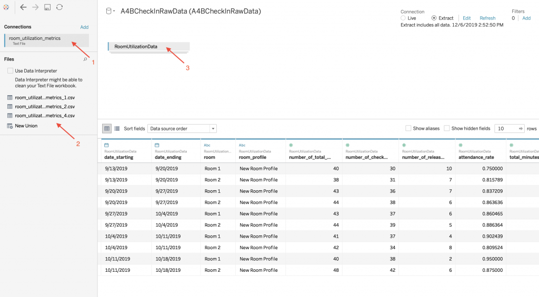Select RoomUtilizationData table on canvas

click(148, 46)
